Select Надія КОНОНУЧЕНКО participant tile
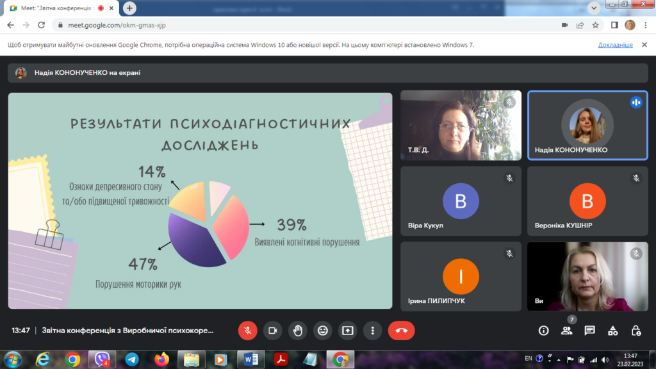 click(587, 126)
